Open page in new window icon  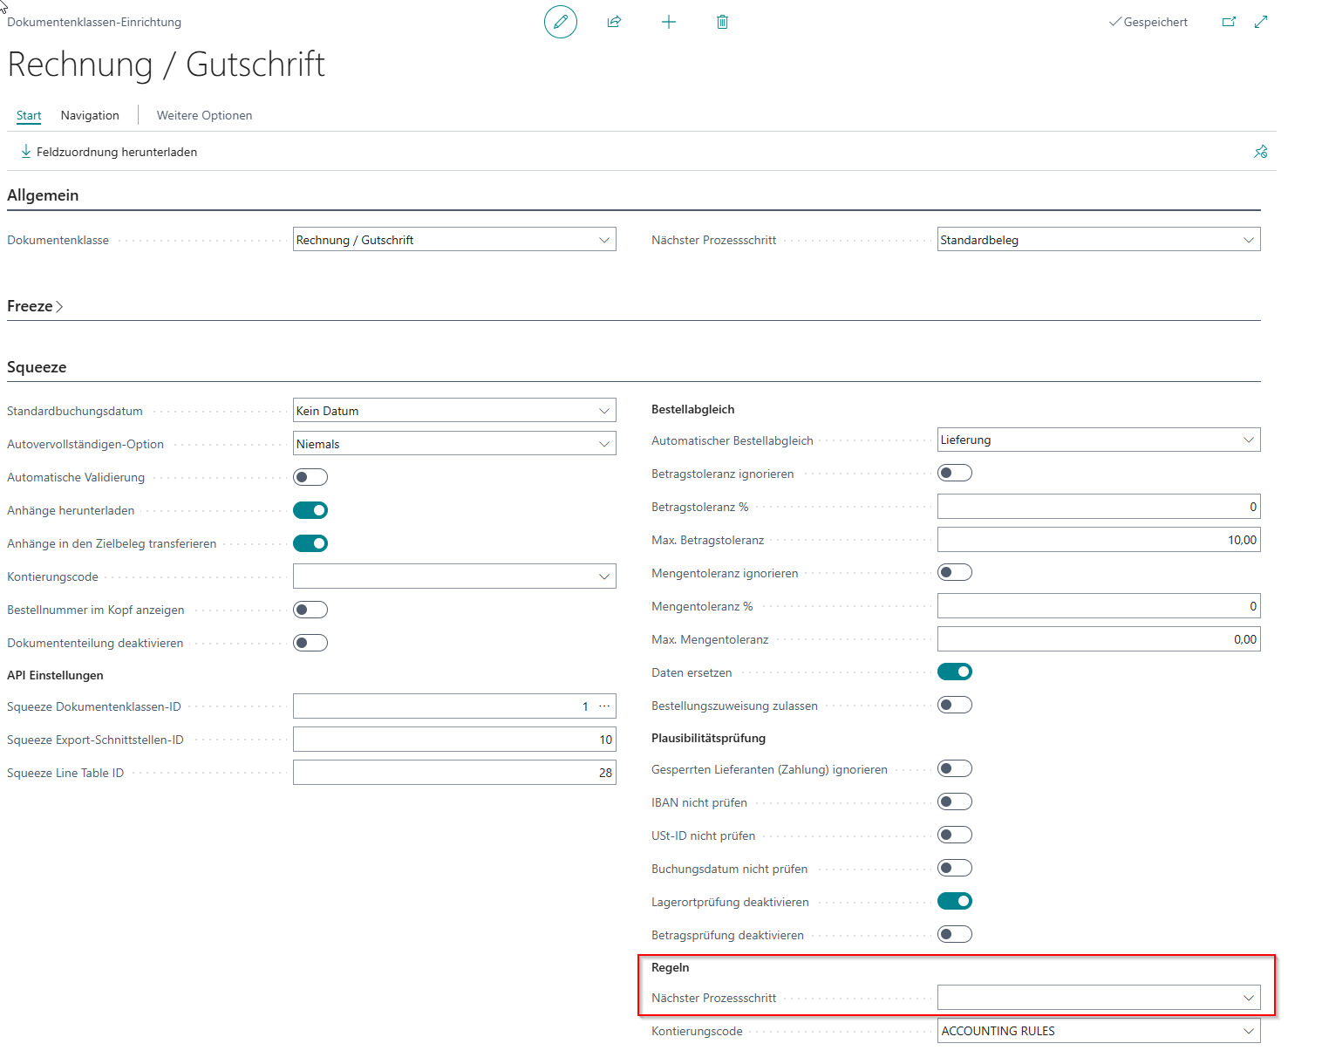[x=1229, y=22]
